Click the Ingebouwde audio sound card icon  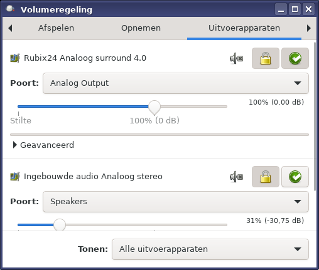tap(15, 177)
